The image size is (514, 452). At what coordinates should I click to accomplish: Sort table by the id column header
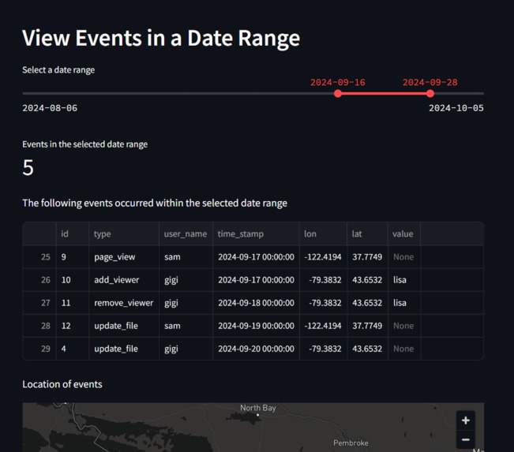[x=72, y=233]
